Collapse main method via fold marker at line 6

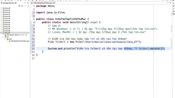click(x=35, y=22)
